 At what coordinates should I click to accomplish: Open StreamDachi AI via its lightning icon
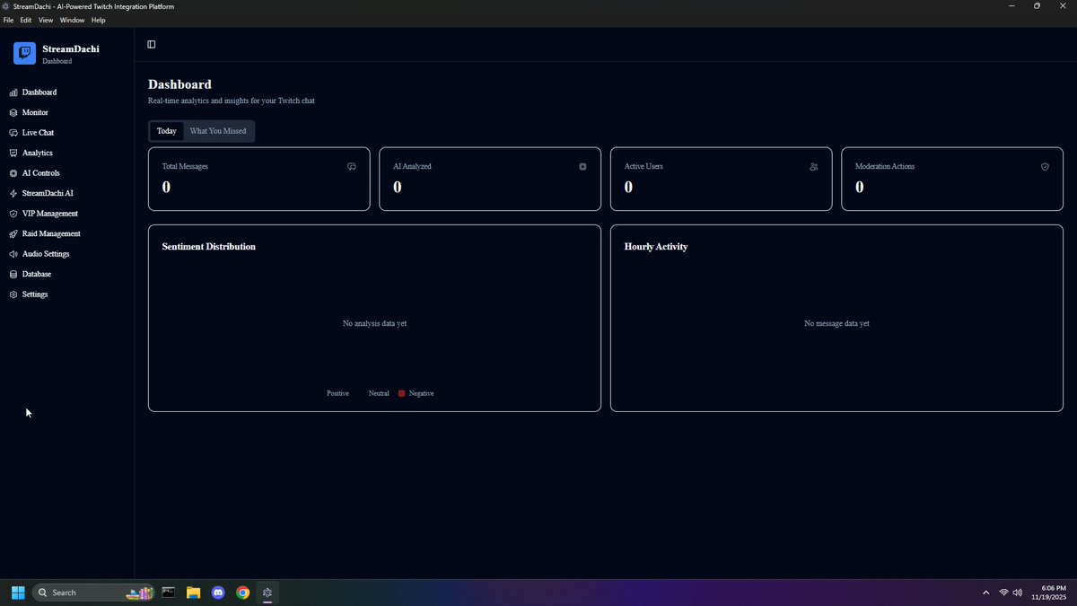(13, 193)
